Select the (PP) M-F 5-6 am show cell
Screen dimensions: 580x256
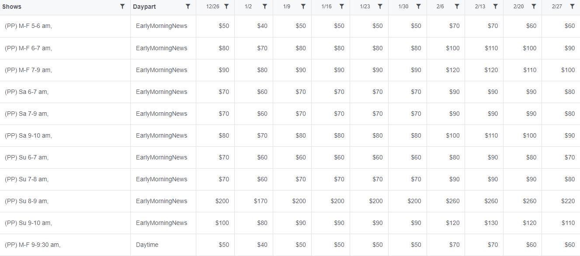(x=65, y=26)
